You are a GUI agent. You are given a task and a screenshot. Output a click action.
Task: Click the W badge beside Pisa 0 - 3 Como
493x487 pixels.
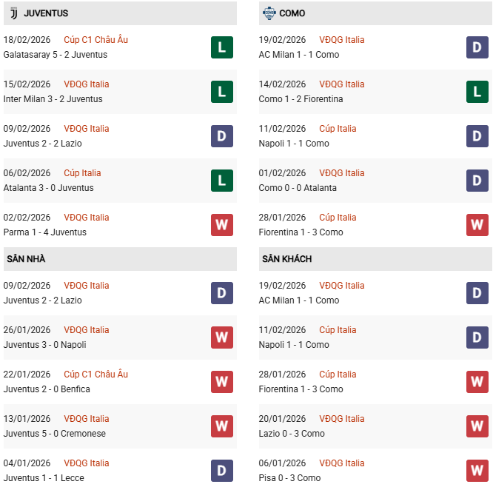click(477, 471)
